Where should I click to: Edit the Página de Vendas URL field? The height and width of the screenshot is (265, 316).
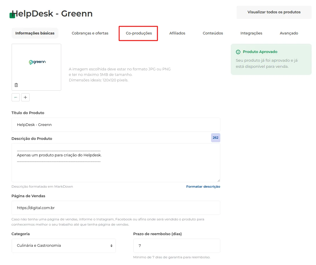pyautogui.click(x=116, y=208)
